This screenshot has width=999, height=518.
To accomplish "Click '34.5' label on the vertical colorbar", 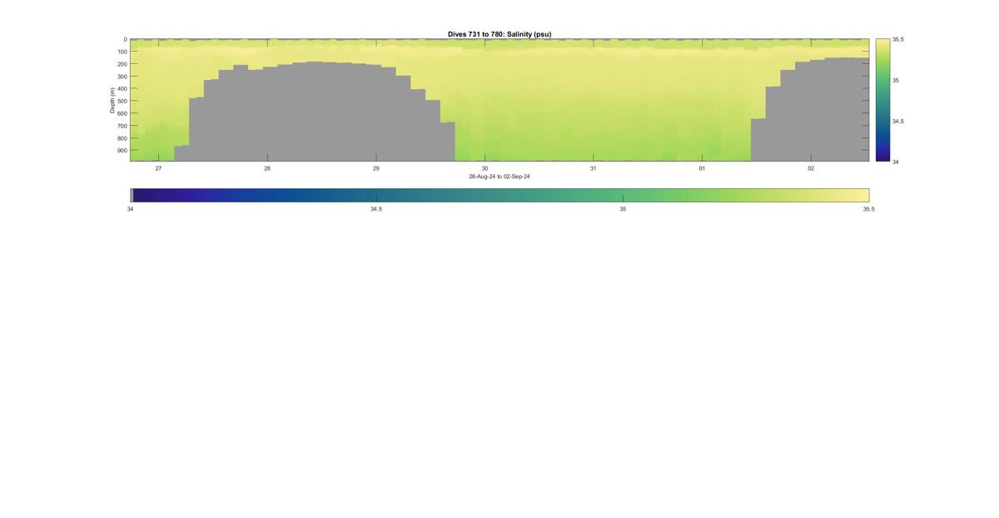I will [898, 121].
